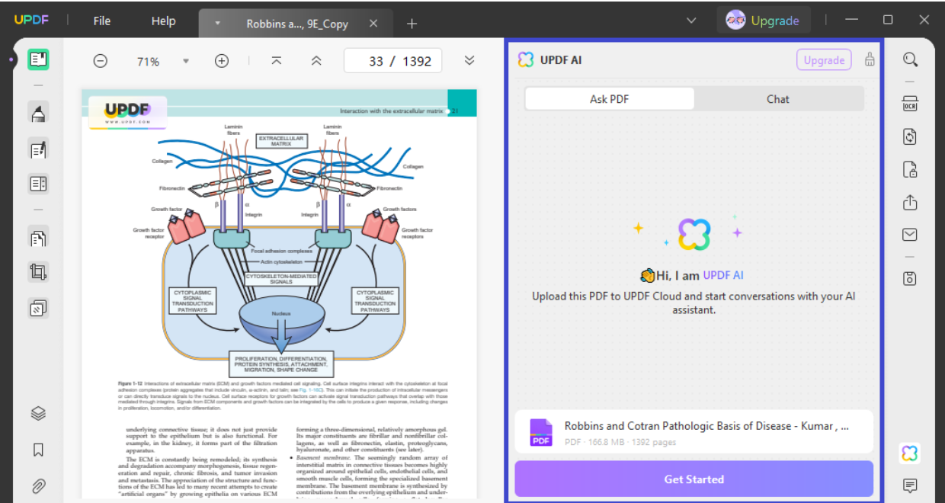Image resolution: width=945 pixels, height=503 pixels.
Task: Open the Edit PDF tool
Action: pos(38,149)
